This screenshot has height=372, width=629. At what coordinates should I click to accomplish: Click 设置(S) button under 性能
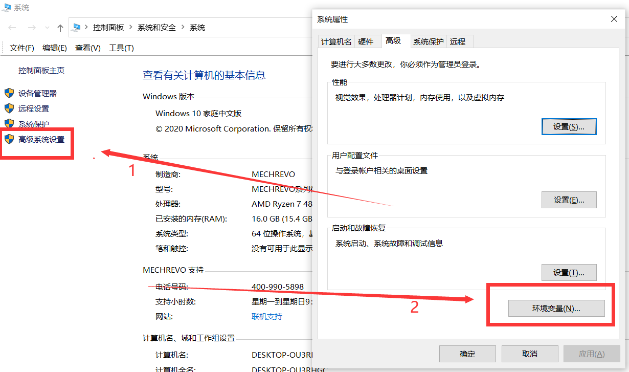pos(569,126)
